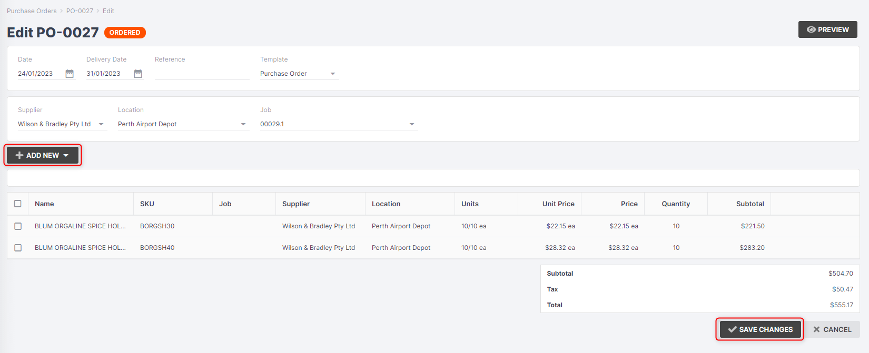Click the Name cell in the BORGSH40 row
This screenshot has width=869, height=353.
click(80, 248)
